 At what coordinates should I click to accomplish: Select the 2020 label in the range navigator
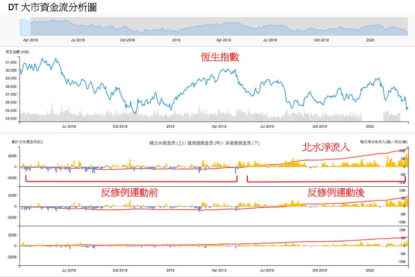point(370,40)
